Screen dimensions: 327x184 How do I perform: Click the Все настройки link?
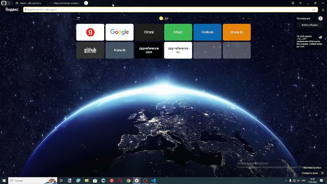click(x=312, y=168)
